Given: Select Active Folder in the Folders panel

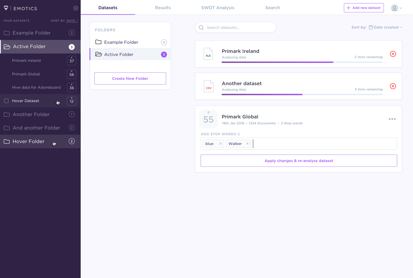Looking at the screenshot, I should [x=130, y=54].
